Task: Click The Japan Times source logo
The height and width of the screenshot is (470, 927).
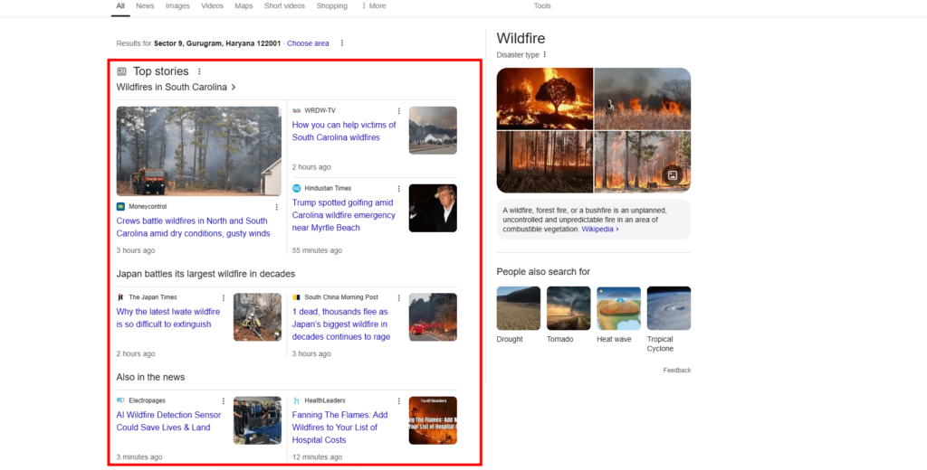Action: (120, 297)
